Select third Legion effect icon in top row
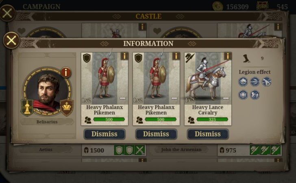 pyautogui.click(x=266, y=82)
